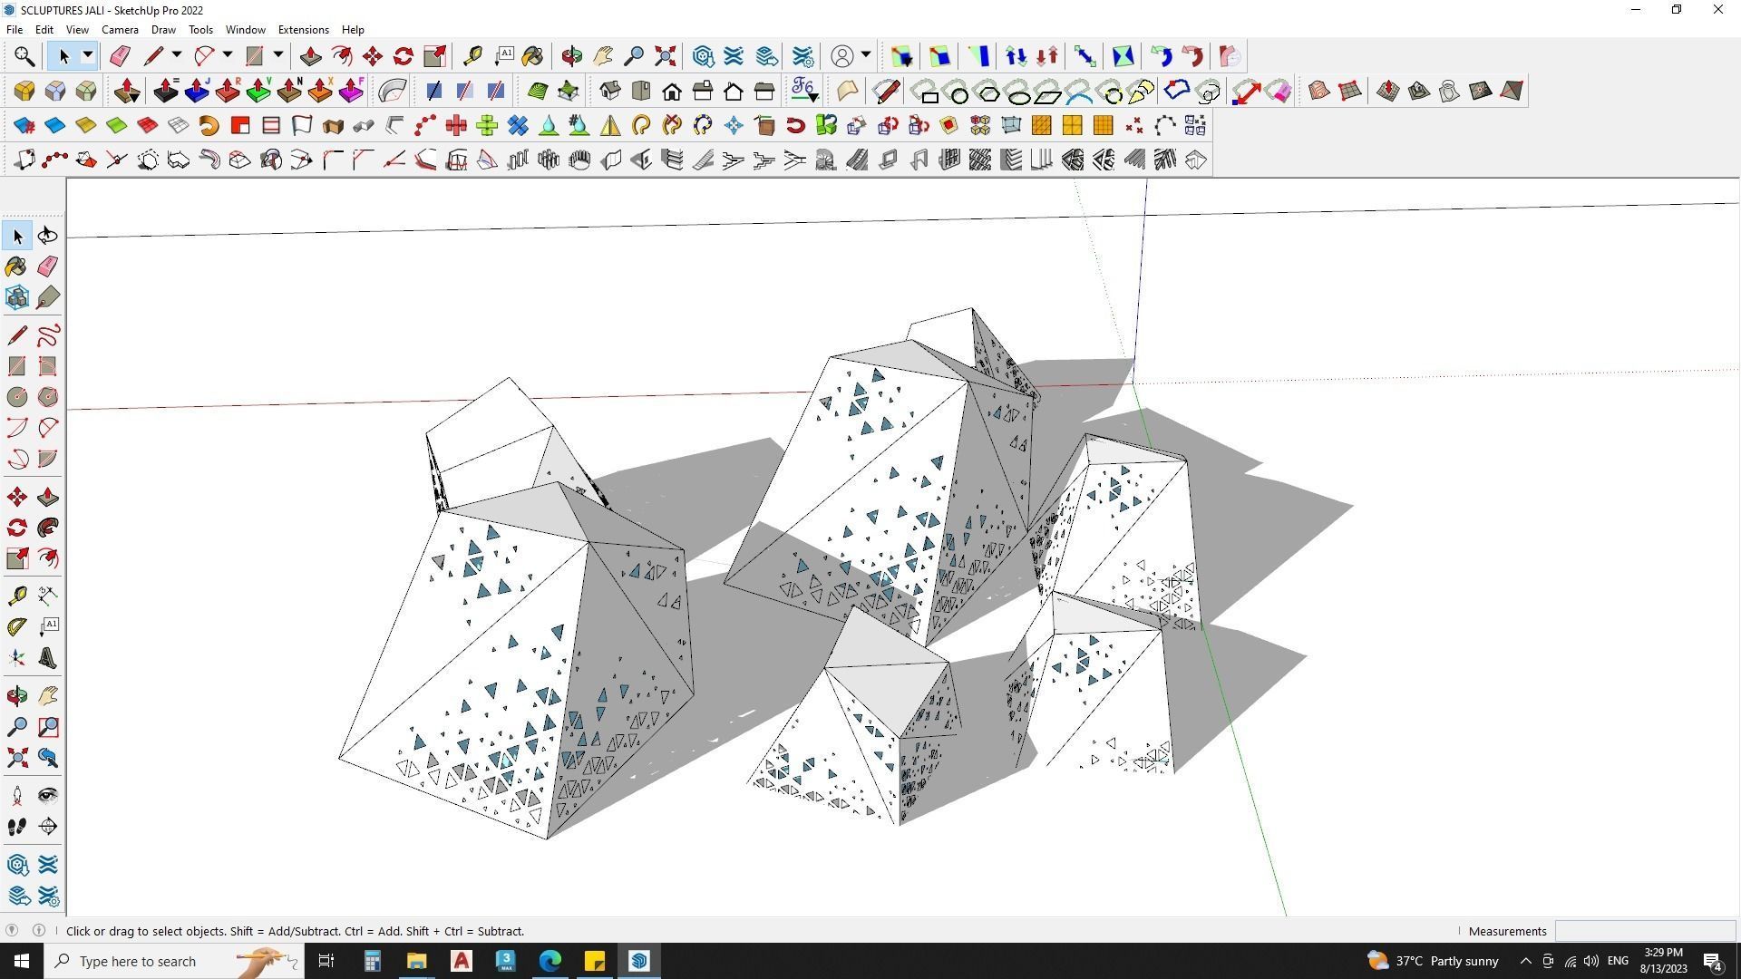This screenshot has height=979, width=1741.
Task: Activate the Look Around eye tool
Action: tap(48, 796)
